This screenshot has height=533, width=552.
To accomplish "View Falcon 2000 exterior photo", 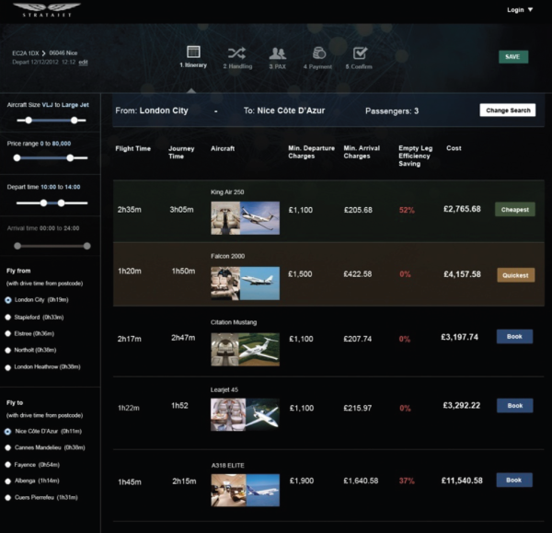I will coord(259,284).
